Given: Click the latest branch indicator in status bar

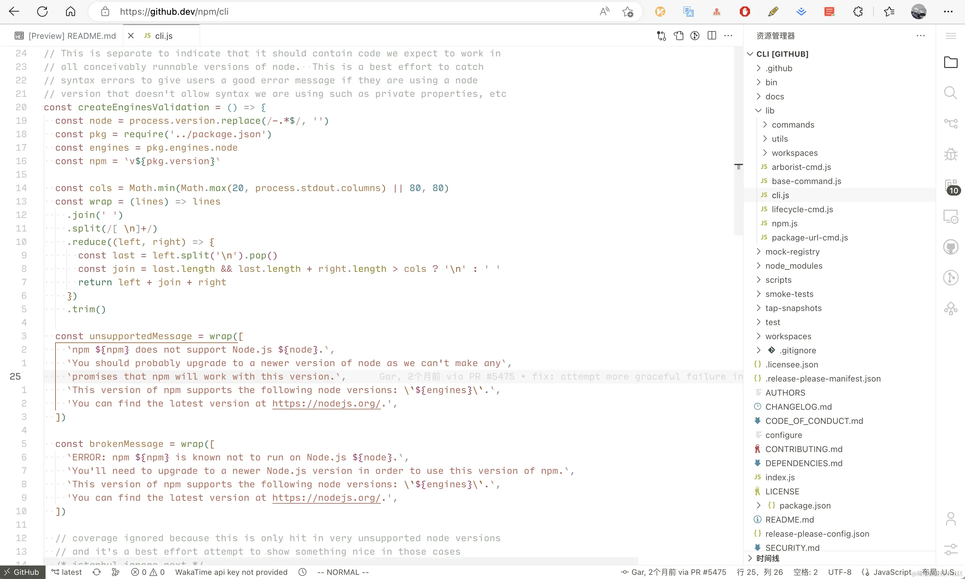Looking at the screenshot, I should 67,572.
